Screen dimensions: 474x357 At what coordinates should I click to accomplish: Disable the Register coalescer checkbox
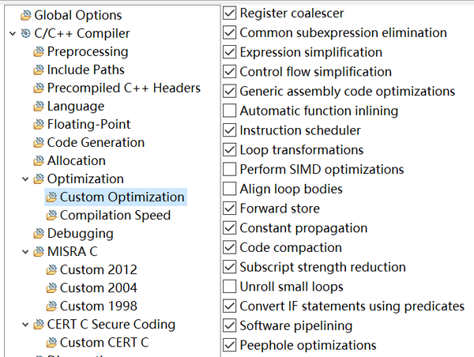pyautogui.click(x=230, y=13)
